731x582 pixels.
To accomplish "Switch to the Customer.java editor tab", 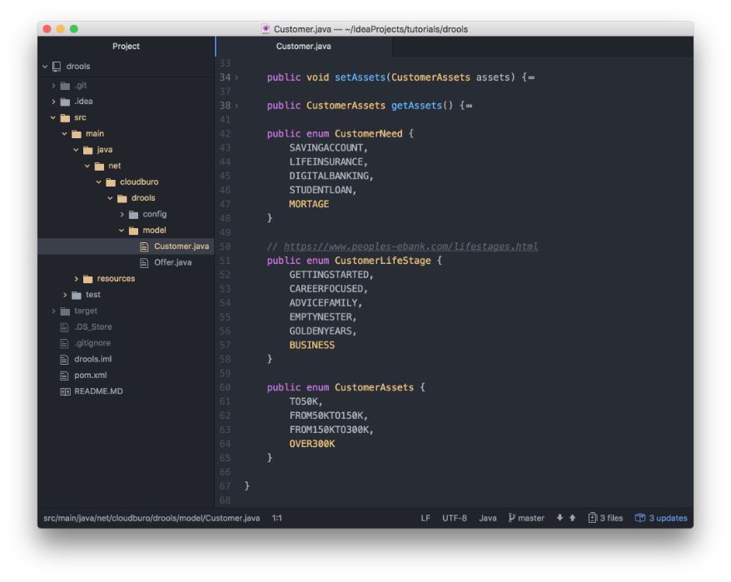I will [x=303, y=47].
